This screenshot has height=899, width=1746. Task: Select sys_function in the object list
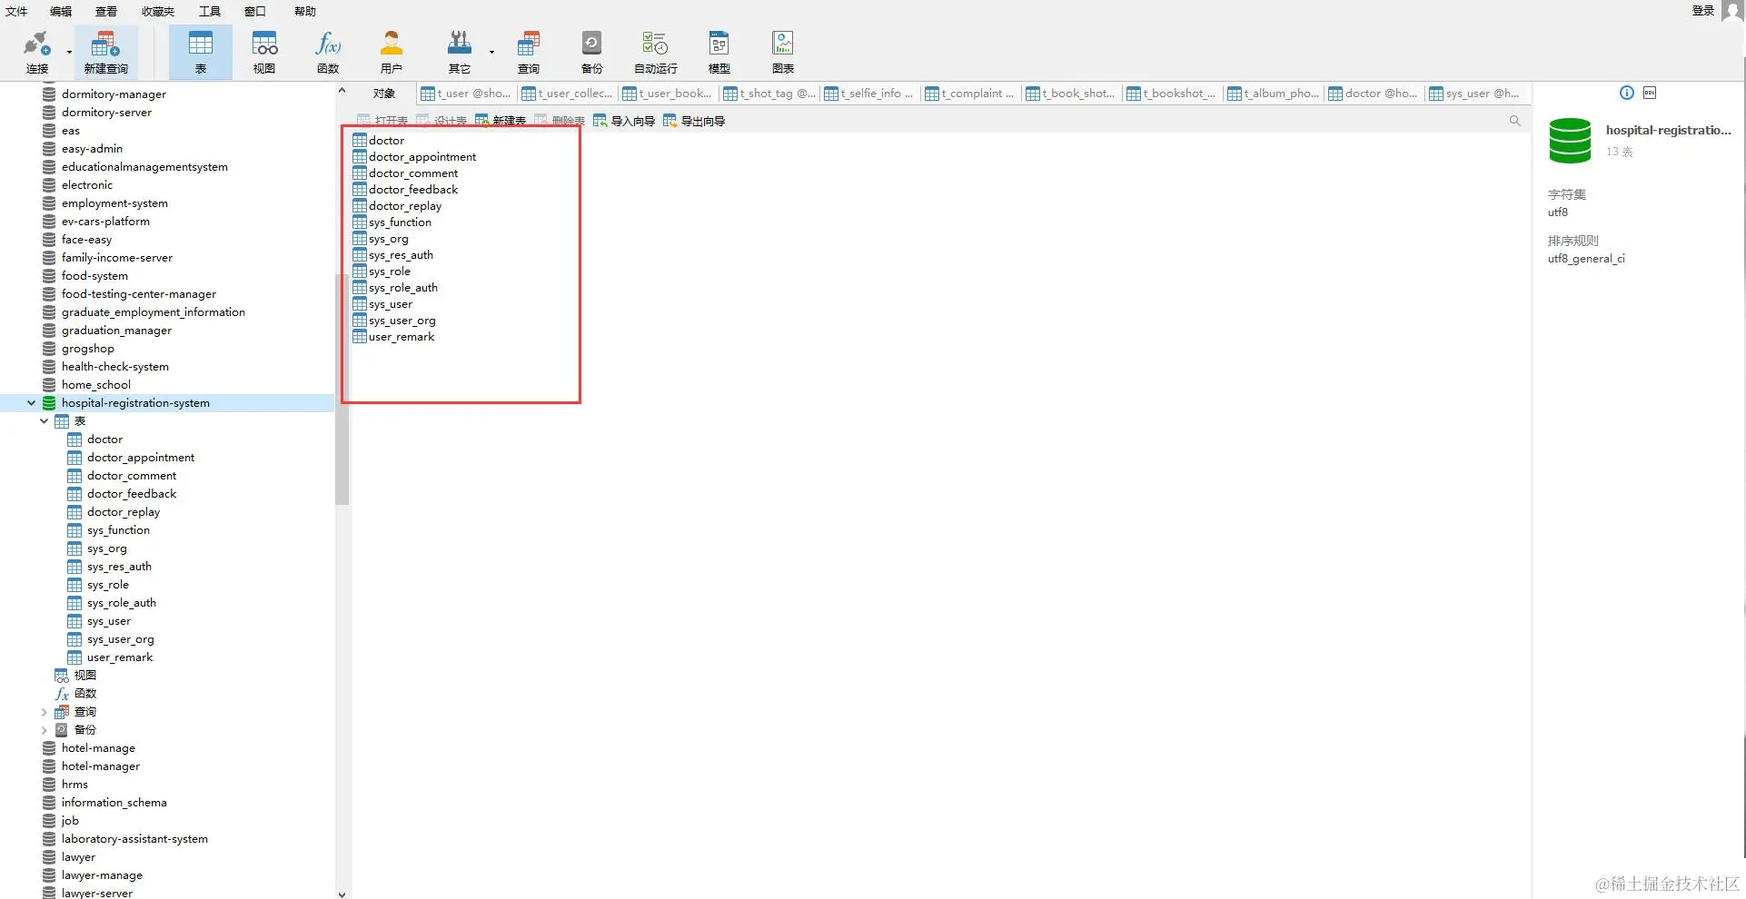pyautogui.click(x=400, y=222)
